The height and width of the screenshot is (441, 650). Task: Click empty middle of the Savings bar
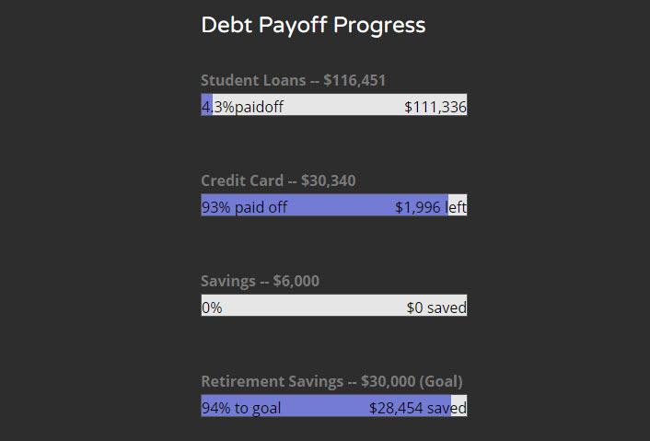[313, 308]
